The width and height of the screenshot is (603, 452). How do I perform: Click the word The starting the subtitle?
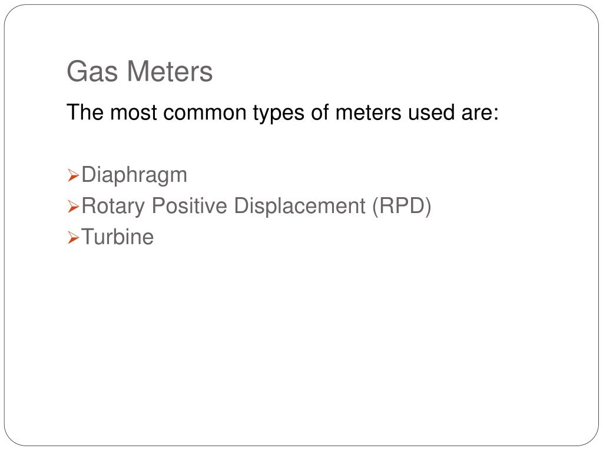[x=85, y=112]
